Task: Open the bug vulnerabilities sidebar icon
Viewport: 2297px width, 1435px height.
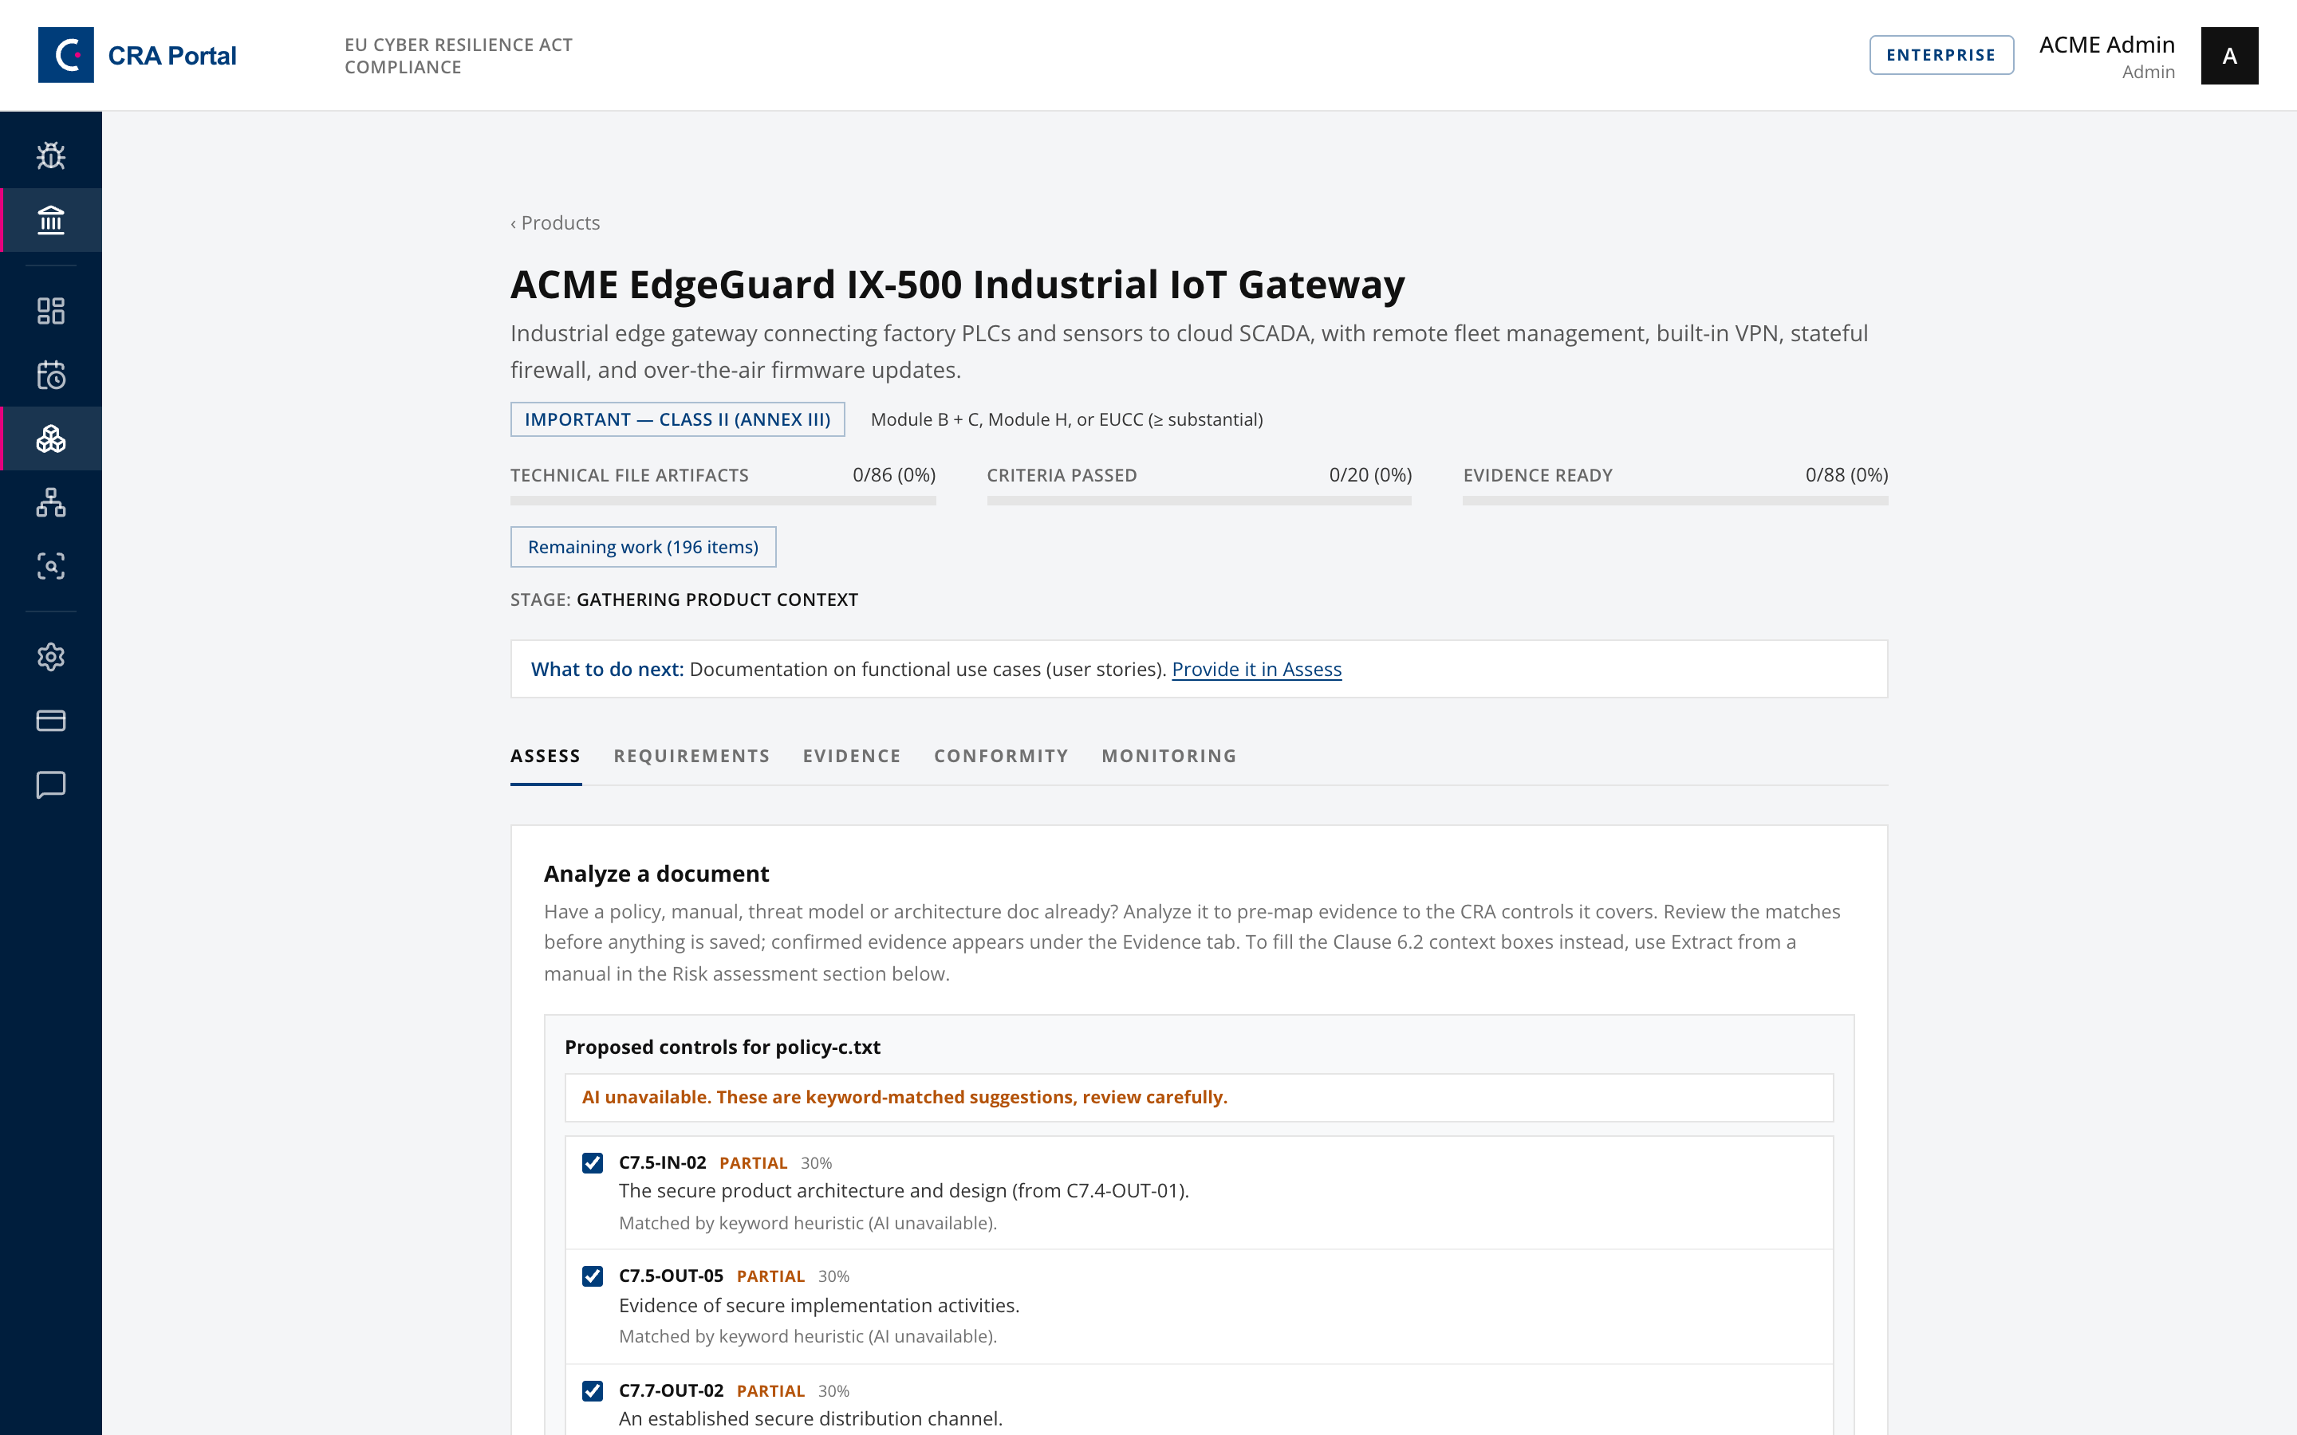Action: [50, 155]
